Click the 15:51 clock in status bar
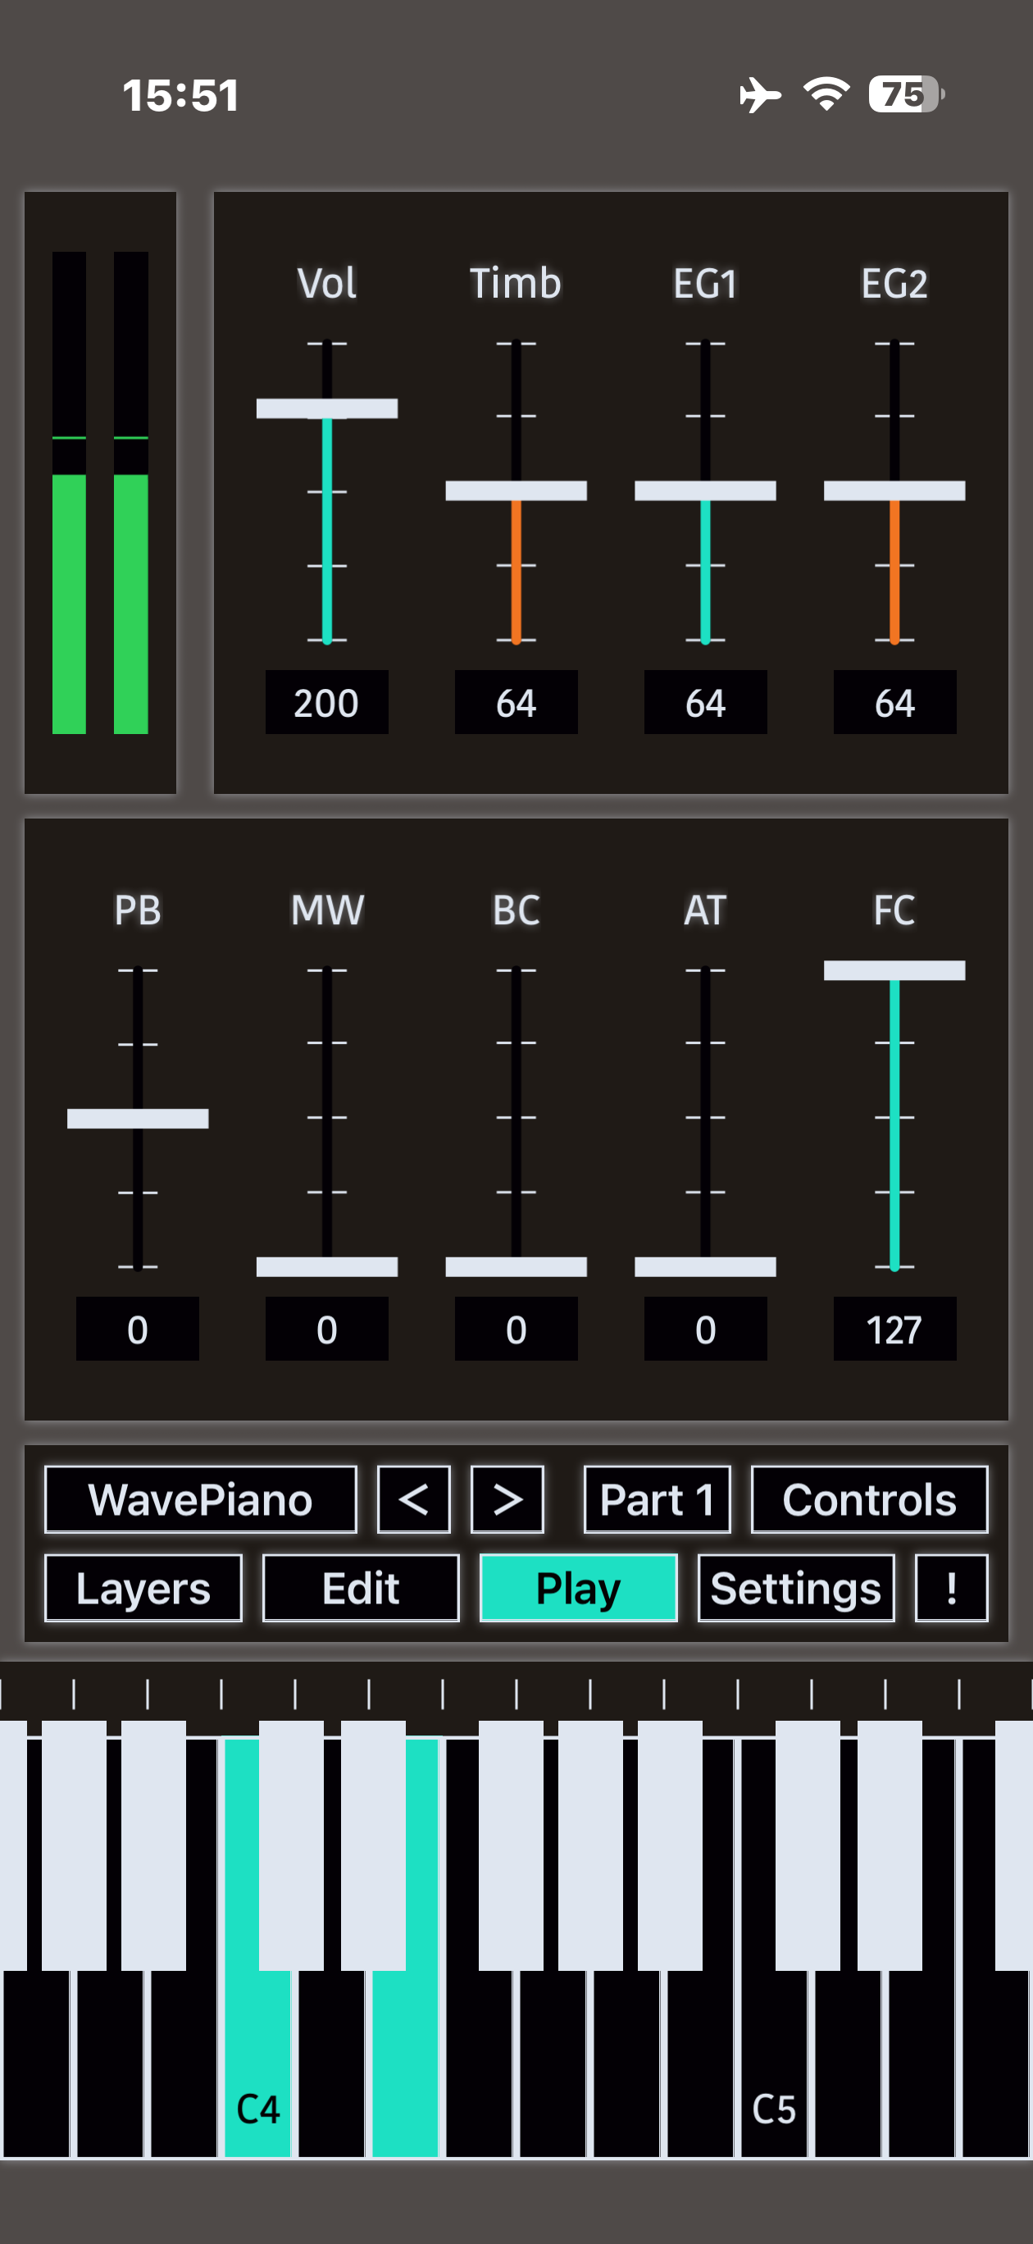This screenshot has width=1033, height=2244. coord(180,95)
